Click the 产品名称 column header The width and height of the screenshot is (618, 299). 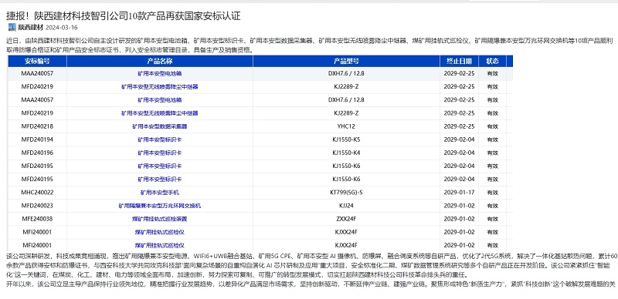(x=160, y=61)
